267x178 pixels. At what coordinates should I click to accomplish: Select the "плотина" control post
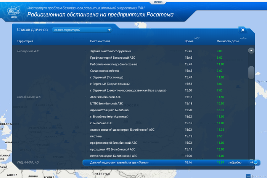pos(96,136)
